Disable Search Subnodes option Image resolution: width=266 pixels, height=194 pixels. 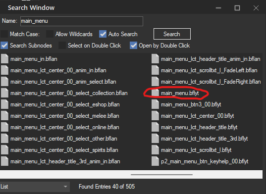click(x=4, y=46)
